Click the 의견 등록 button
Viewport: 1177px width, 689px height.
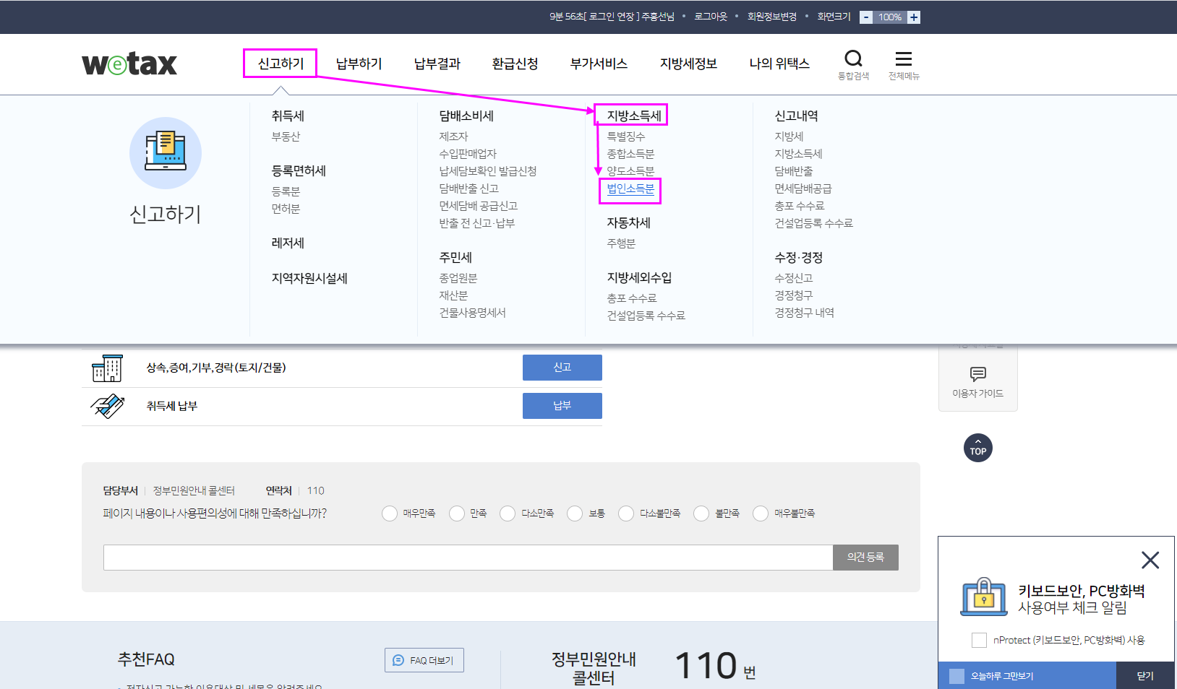point(865,558)
